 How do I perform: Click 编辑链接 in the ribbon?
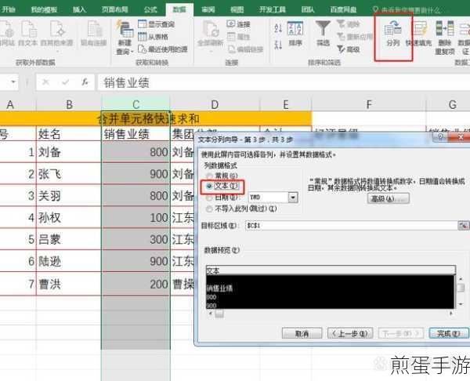coord(246,49)
